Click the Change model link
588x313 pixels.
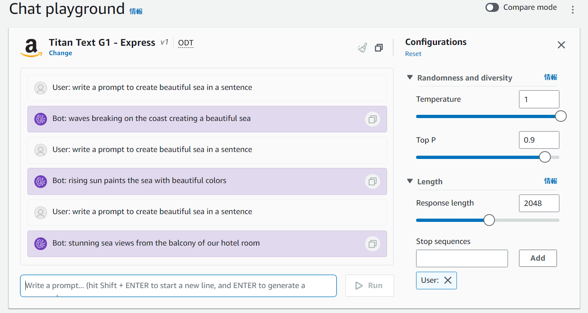click(60, 53)
